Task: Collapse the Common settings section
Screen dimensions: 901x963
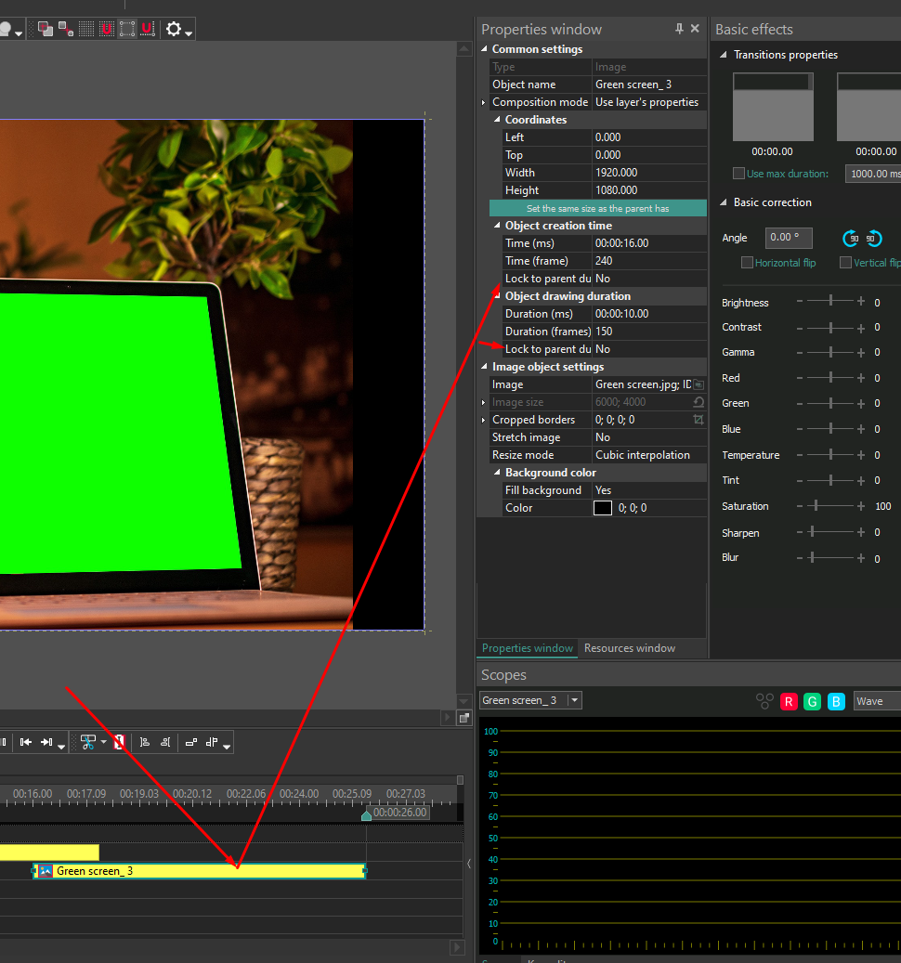Action: (x=484, y=48)
